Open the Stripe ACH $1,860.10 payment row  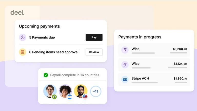[x=154, y=79]
